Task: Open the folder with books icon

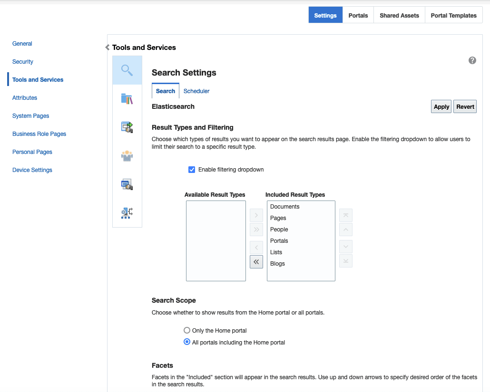Action: (x=127, y=99)
